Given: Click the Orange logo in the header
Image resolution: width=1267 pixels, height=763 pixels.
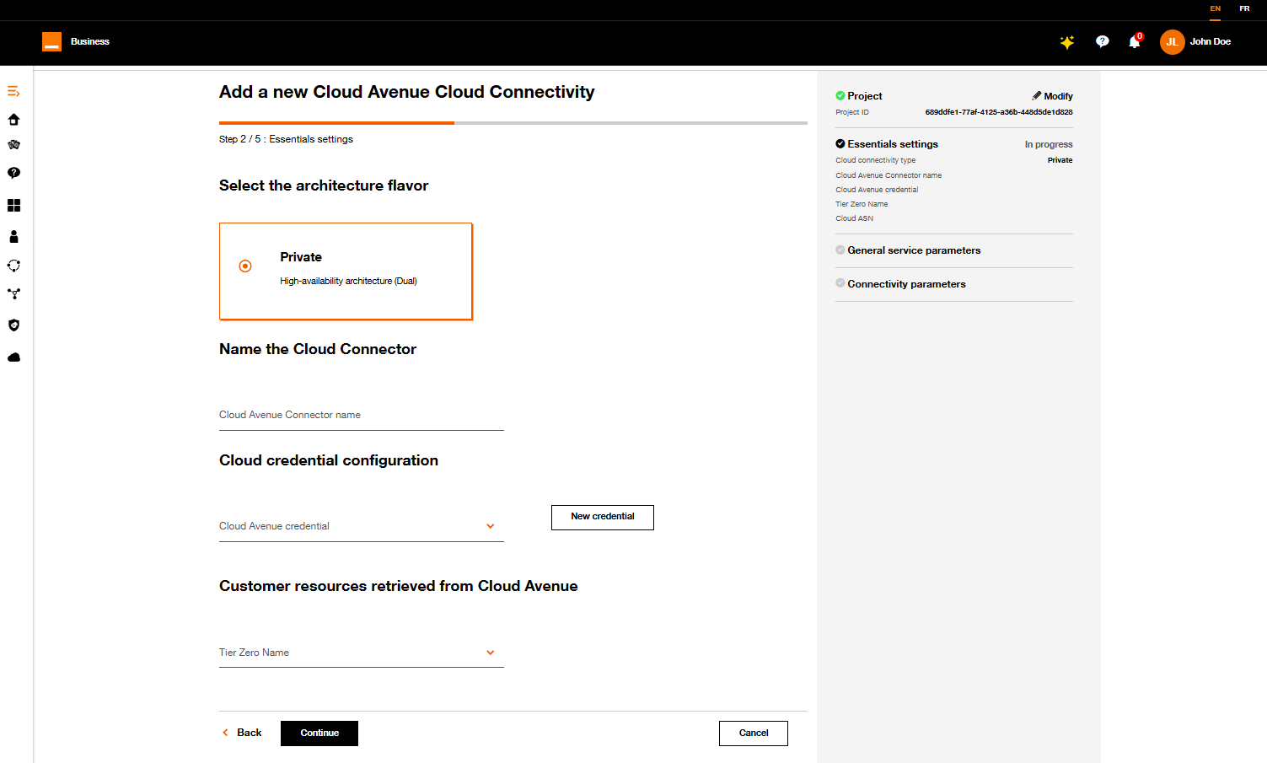Looking at the screenshot, I should [x=51, y=41].
